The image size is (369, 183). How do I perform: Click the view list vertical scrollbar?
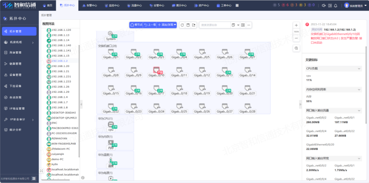(x=79, y=101)
